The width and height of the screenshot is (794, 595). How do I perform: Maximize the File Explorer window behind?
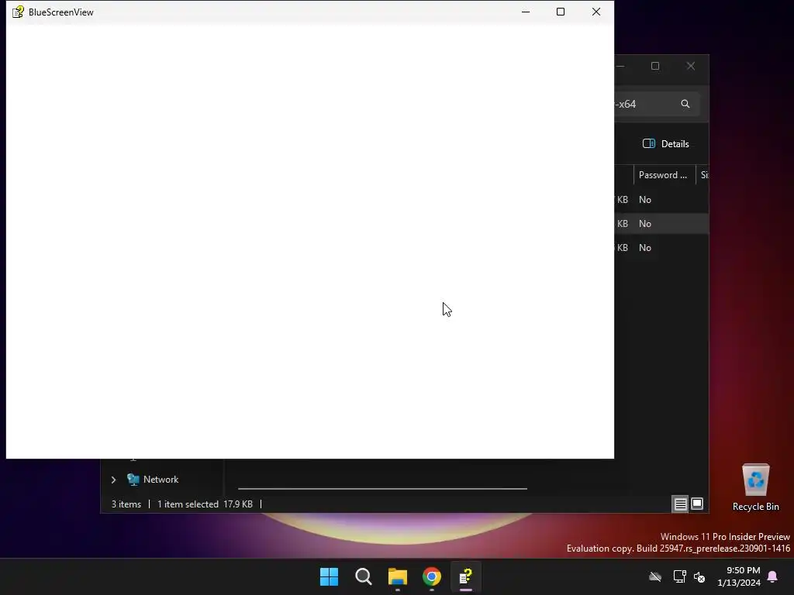[x=655, y=67]
